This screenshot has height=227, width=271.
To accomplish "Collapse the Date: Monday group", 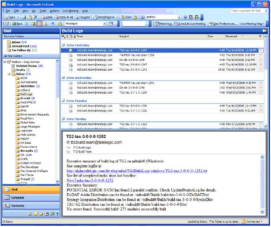I will [63, 119].
